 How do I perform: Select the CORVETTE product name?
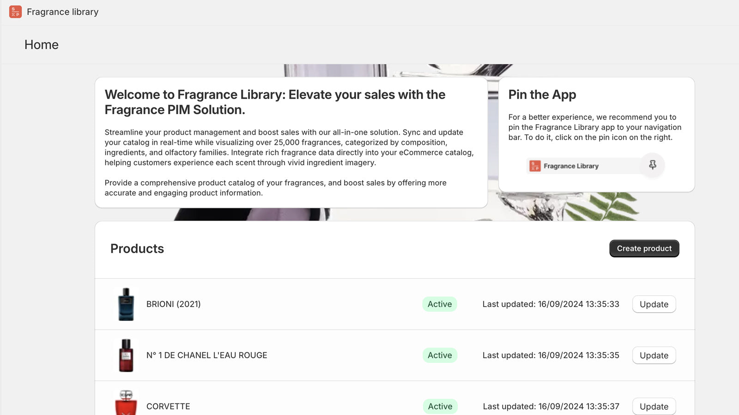pos(168,406)
